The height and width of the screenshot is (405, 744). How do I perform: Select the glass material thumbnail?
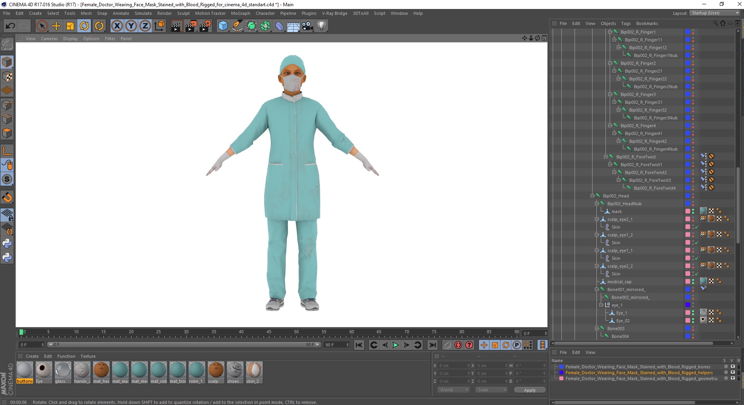pos(63,372)
